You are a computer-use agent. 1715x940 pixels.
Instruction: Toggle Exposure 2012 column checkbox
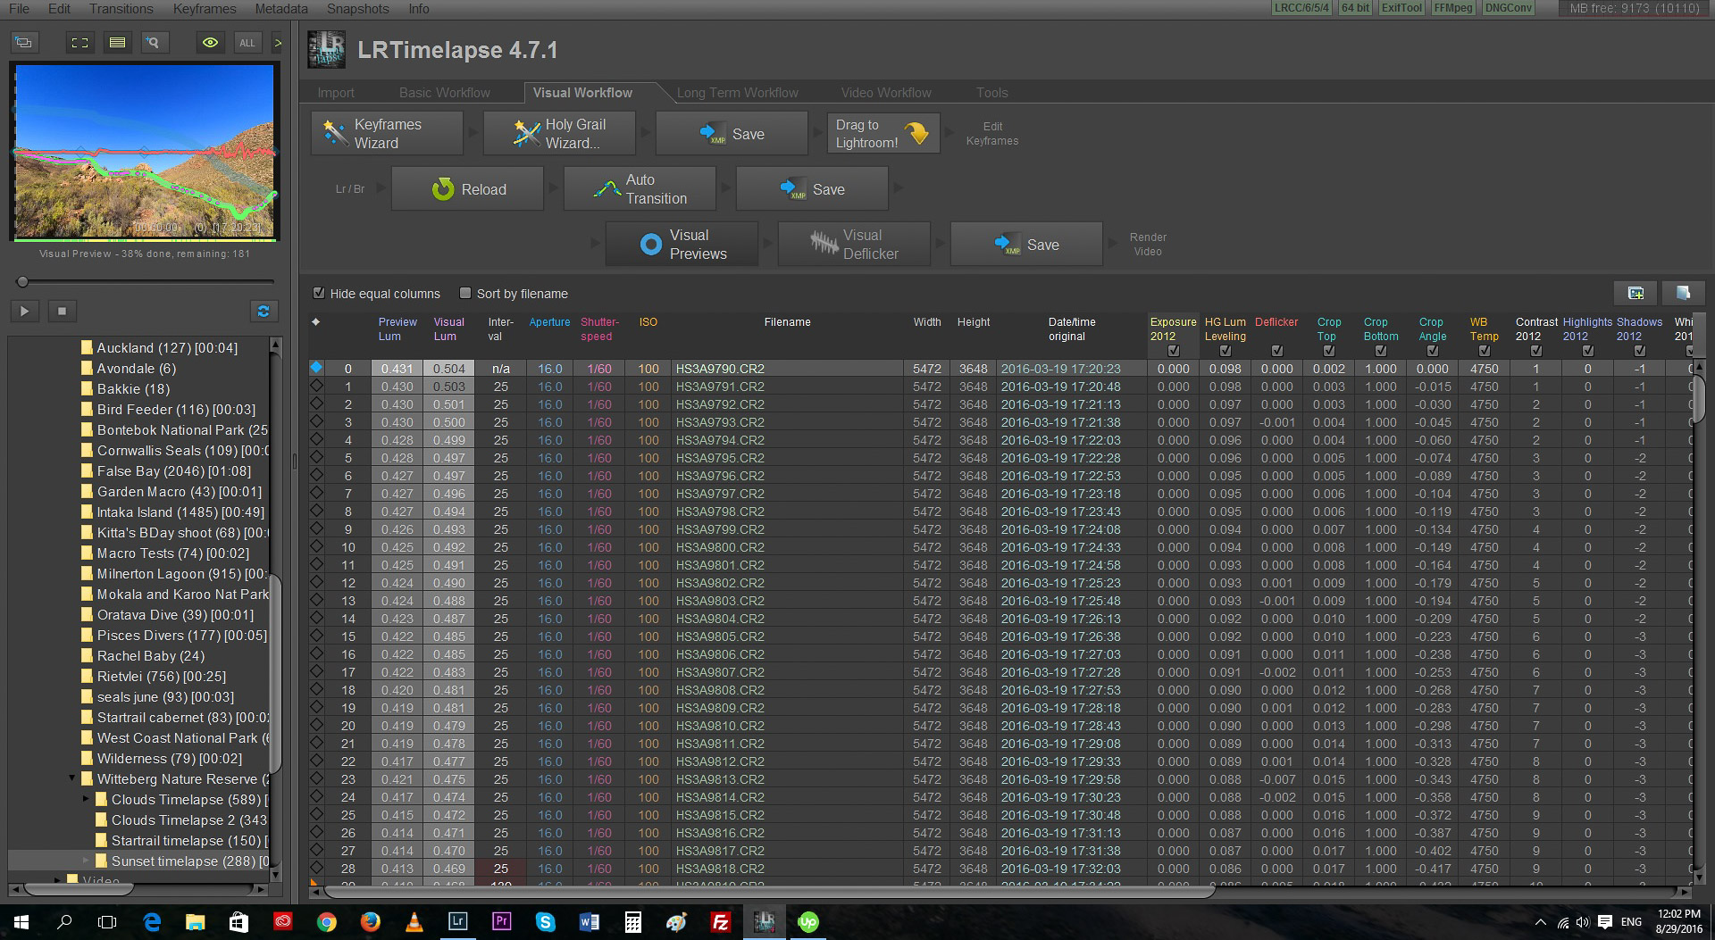[x=1174, y=351]
